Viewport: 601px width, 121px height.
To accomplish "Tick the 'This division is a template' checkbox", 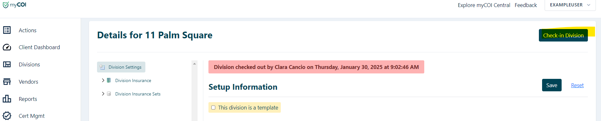I will click(213, 108).
